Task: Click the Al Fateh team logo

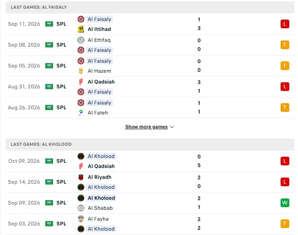Action: tap(81, 113)
